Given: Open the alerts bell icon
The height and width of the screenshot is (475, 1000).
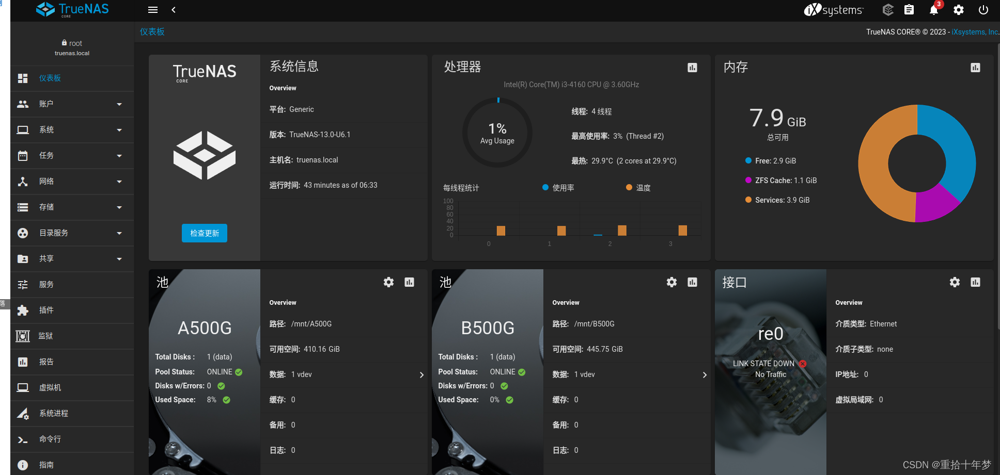Looking at the screenshot, I should pyautogui.click(x=934, y=10).
